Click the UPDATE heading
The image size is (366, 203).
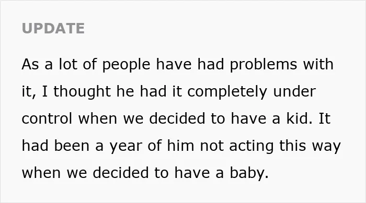pos(53,28)
